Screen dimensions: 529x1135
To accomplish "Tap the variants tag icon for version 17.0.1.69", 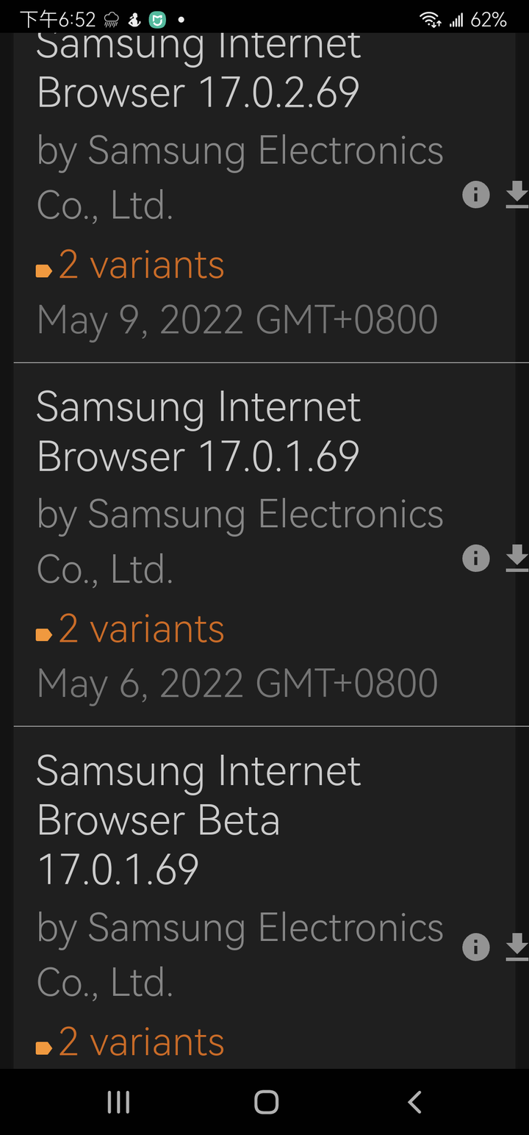I will [x=44, y=635].
